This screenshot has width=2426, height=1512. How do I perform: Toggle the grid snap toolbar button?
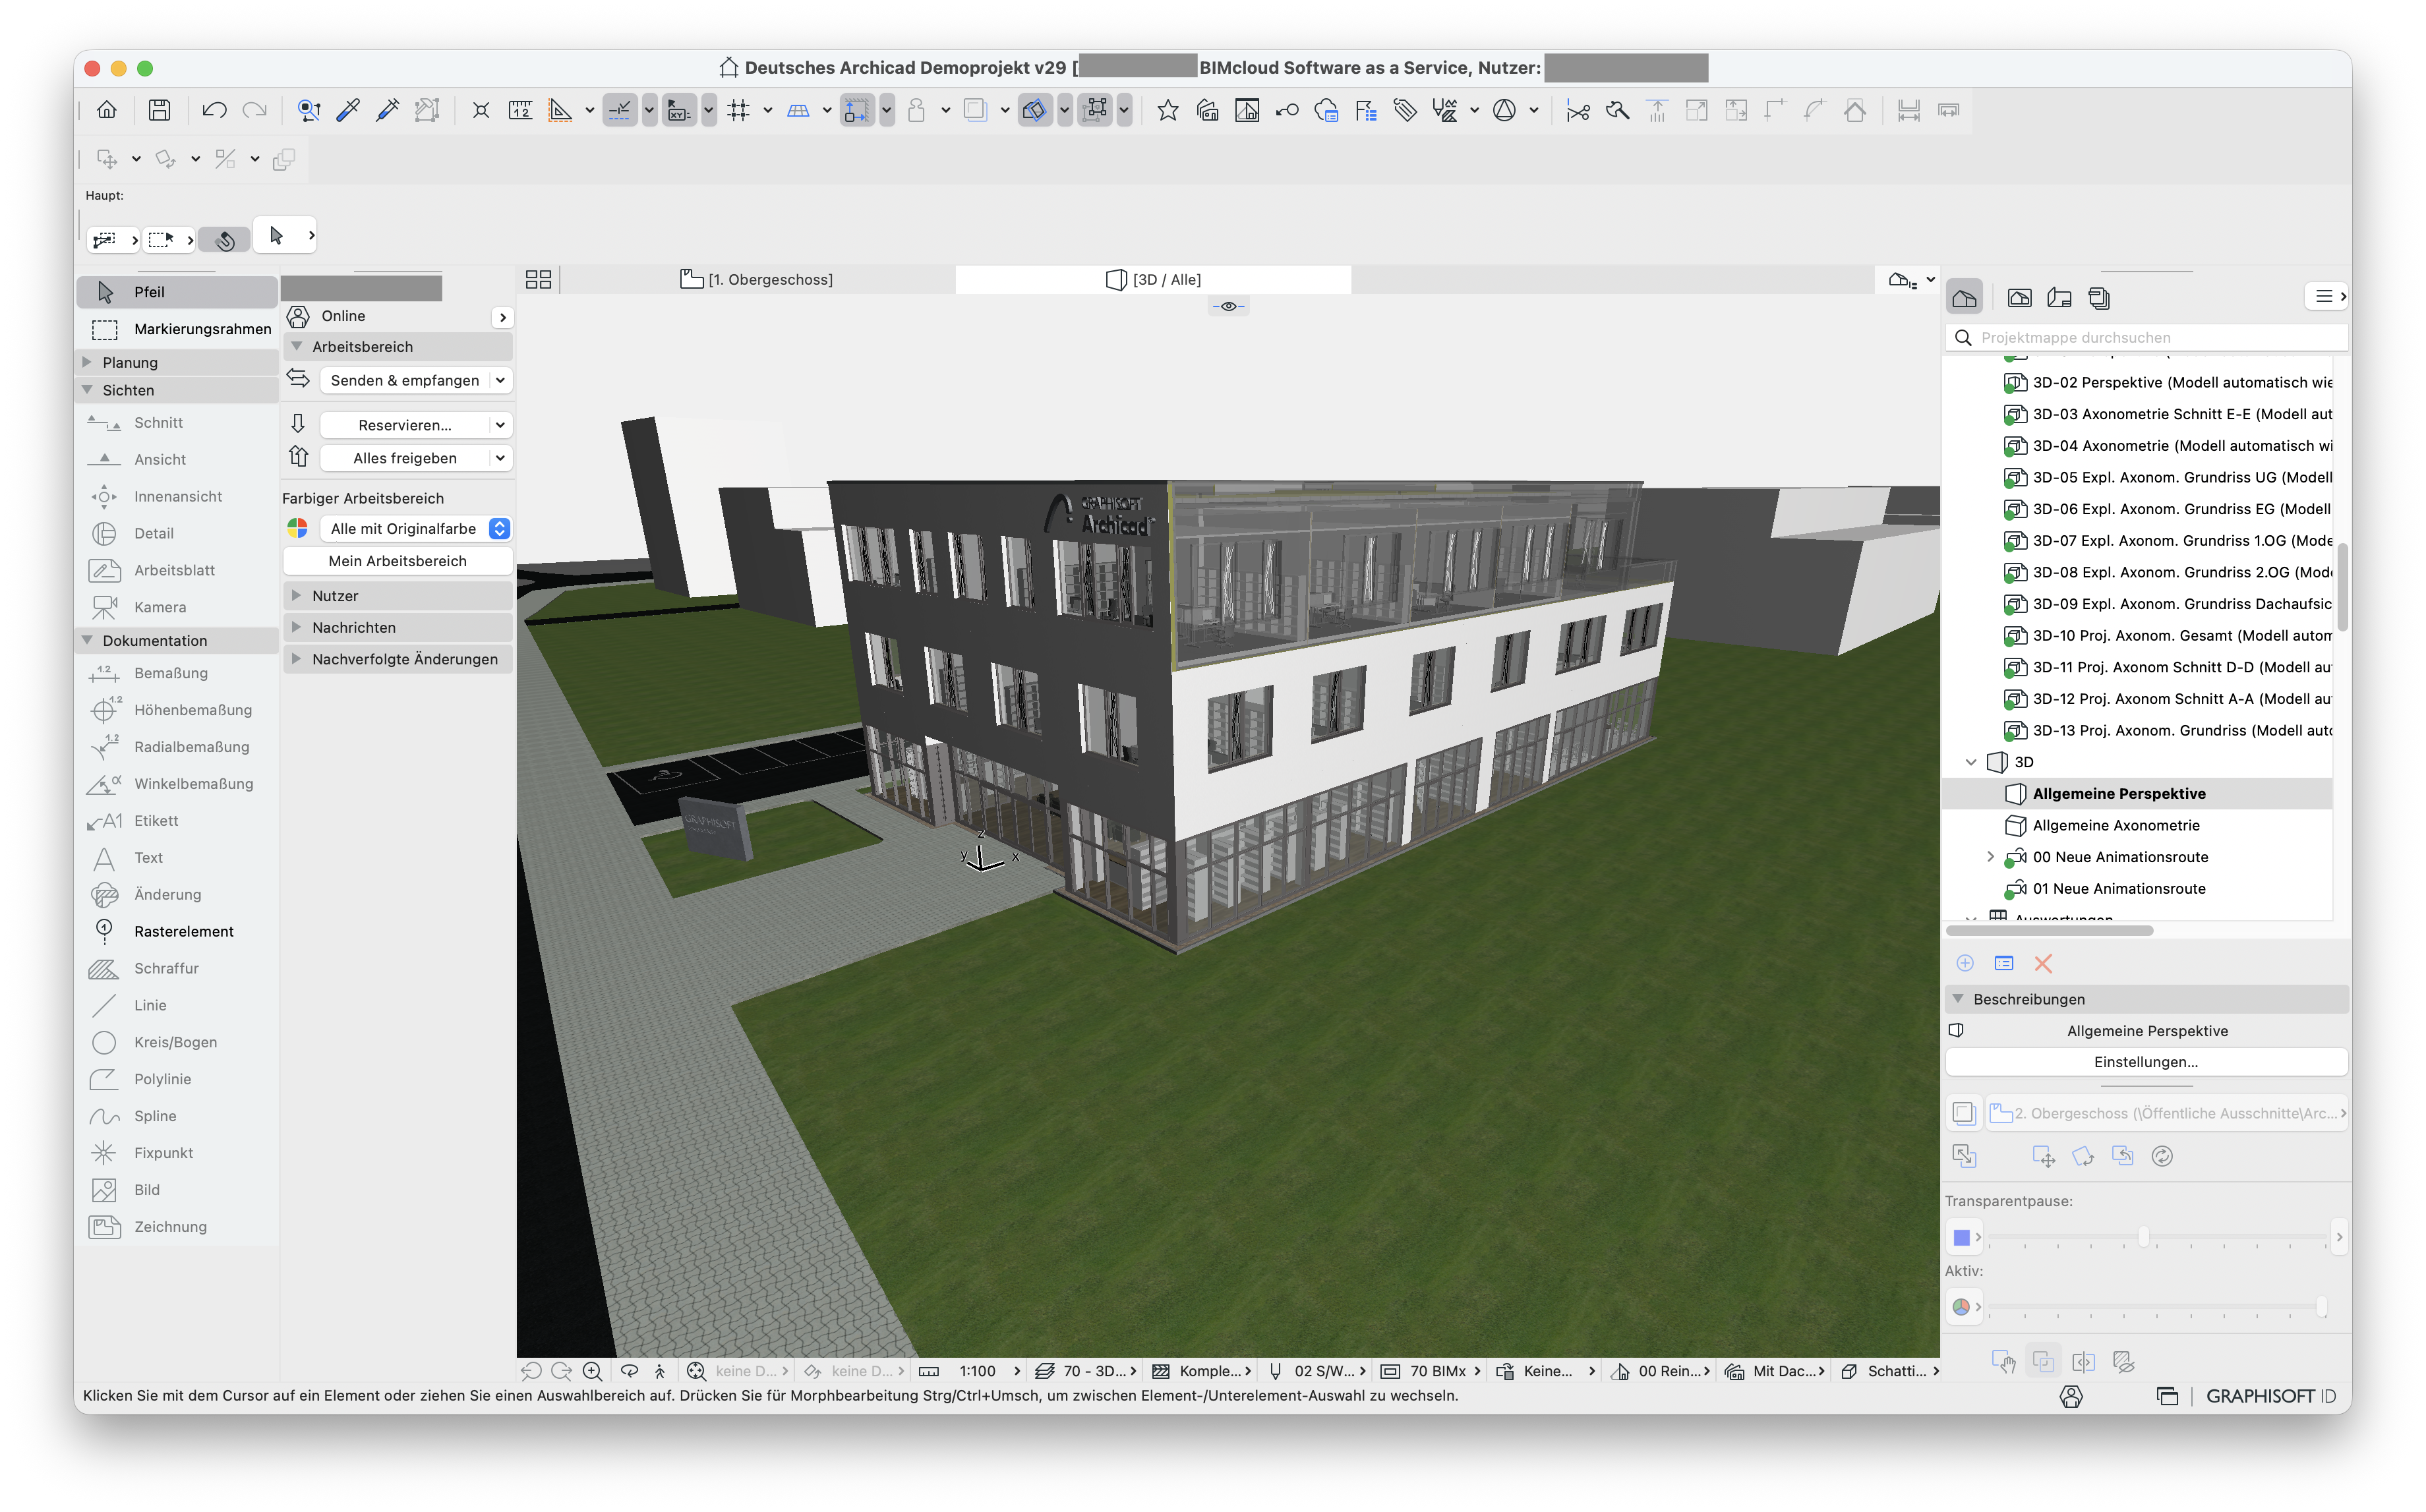point(738,110)
